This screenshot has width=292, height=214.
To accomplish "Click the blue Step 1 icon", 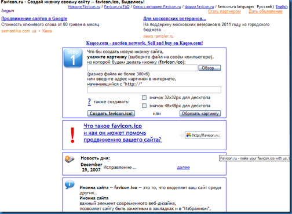I will 73,58.
